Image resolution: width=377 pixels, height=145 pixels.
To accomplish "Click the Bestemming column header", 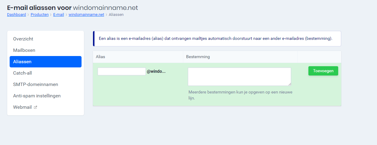I will pyautogui.click(x=198, y=57).
